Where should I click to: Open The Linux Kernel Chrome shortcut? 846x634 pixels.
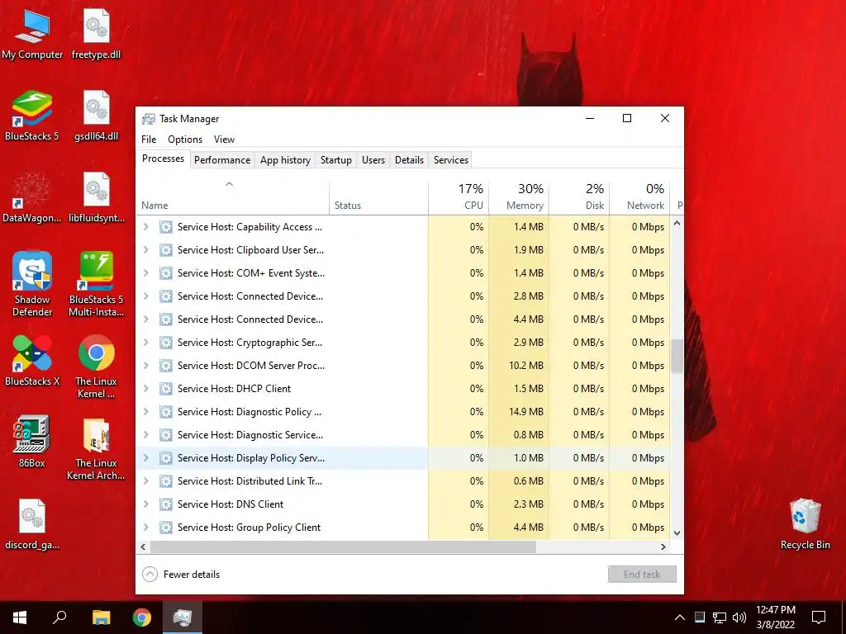coord(96,367)
